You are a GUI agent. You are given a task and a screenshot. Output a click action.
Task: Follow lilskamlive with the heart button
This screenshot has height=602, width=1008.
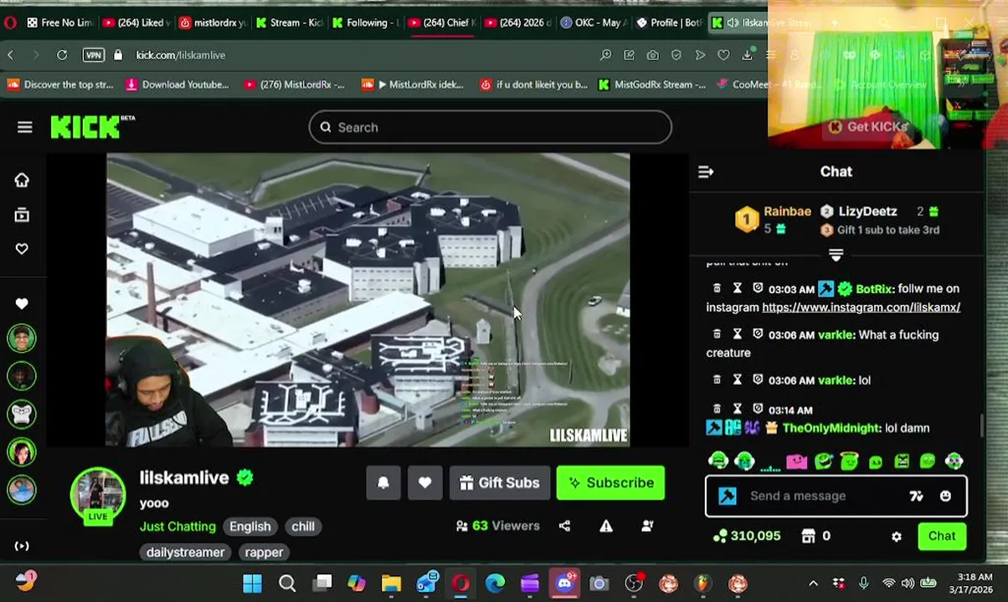coord(425,482)
